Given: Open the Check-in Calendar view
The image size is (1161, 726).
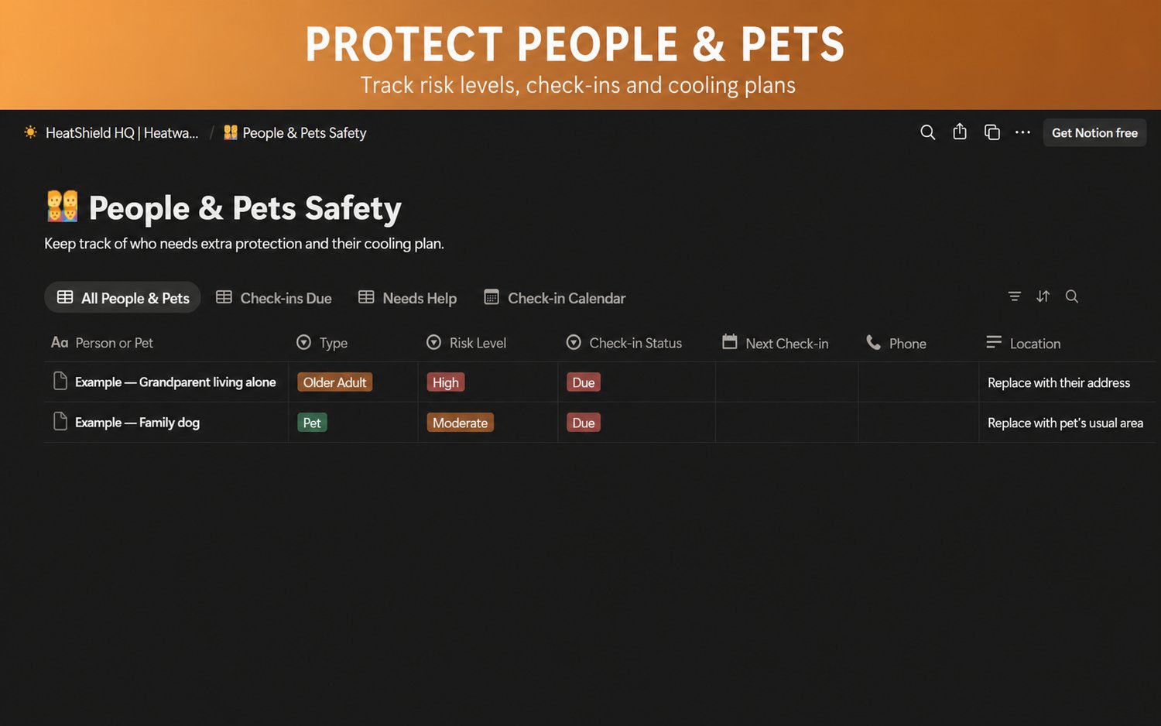Looking at the screenshot, I should tap(554, 298).
